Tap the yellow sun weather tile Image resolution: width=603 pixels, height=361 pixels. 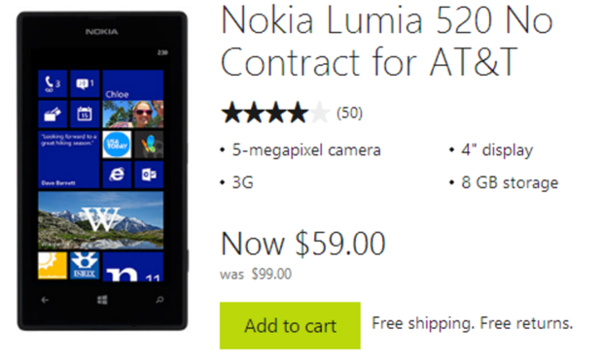[x=53, y=266]
